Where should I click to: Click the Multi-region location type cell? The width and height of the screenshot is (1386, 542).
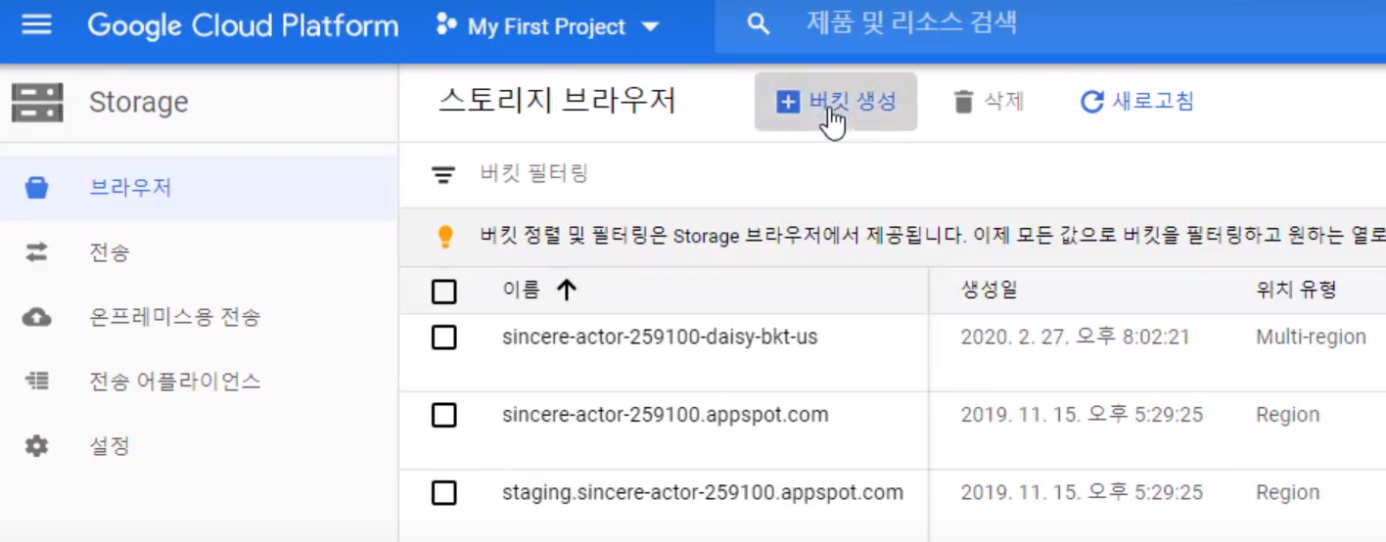pyautogui.click(x=1311, y=337)
